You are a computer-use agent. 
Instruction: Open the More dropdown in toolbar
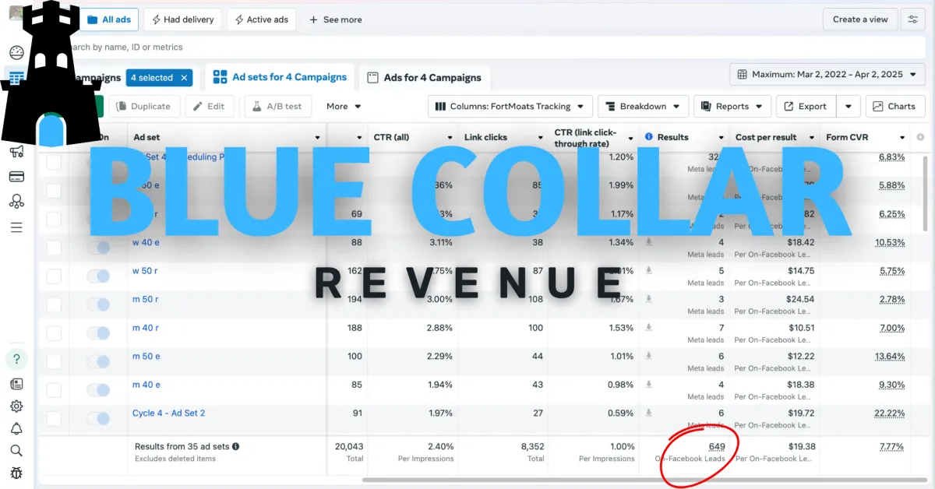344,107
